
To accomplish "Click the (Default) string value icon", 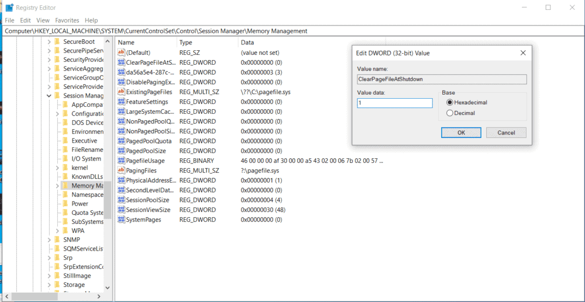I will [121, 53].
